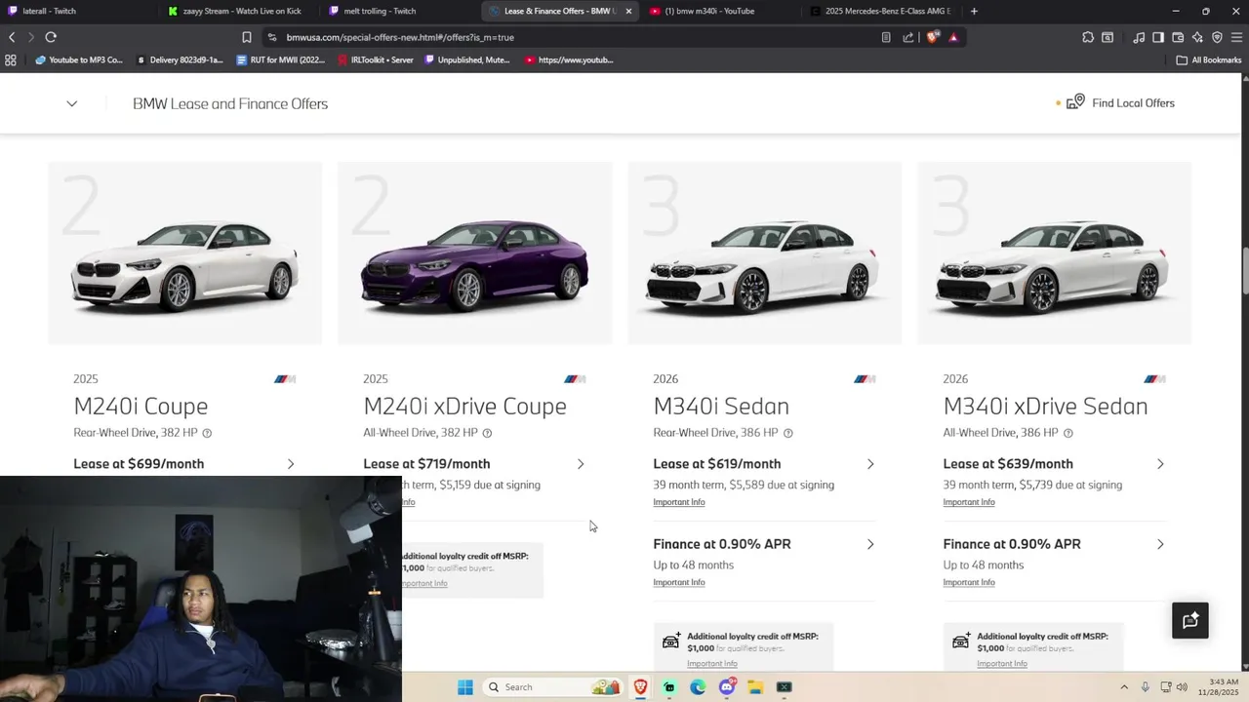Click Find Local Offers
Screen dimensions: 1249x702
click(x=1121, y=102)
